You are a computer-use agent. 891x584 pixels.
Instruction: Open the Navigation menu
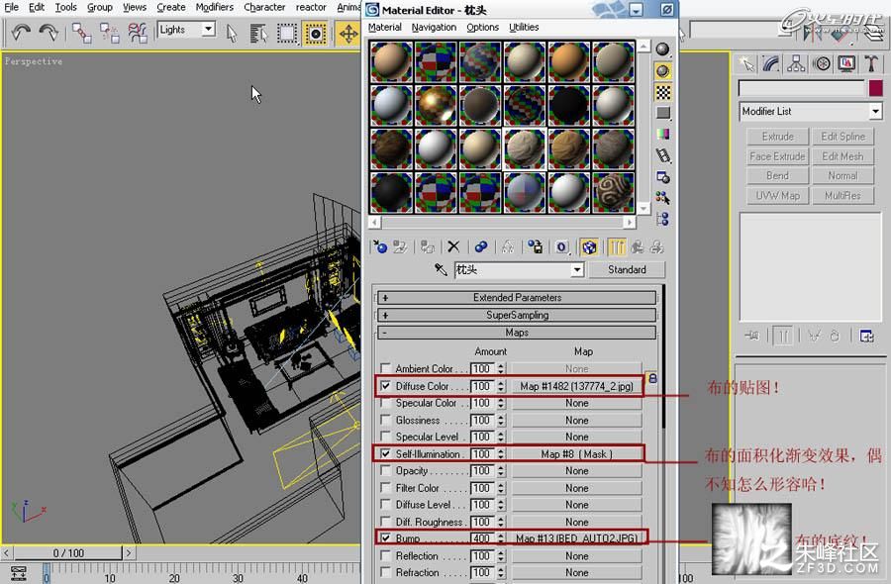(434, 28)
